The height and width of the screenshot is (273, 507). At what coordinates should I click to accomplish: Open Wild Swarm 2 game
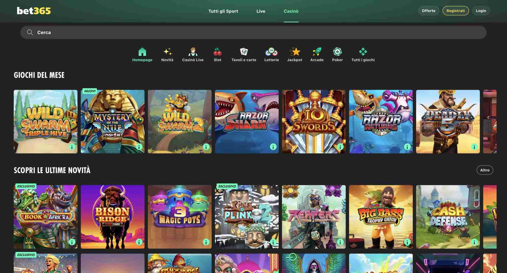pos(180,122)
